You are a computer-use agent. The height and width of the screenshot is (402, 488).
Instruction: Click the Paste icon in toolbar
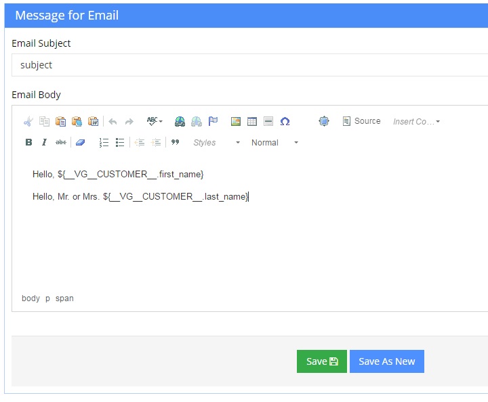click(61, 122)
